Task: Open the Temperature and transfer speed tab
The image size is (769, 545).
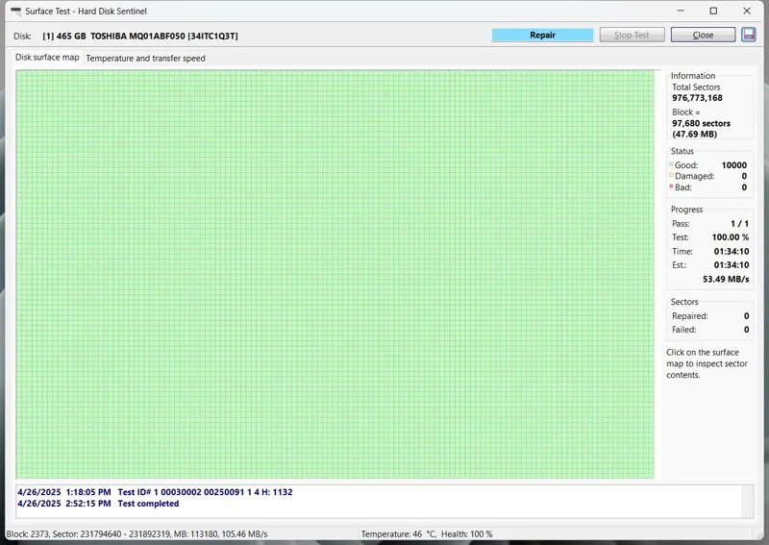Action: (x=145, y=58)
